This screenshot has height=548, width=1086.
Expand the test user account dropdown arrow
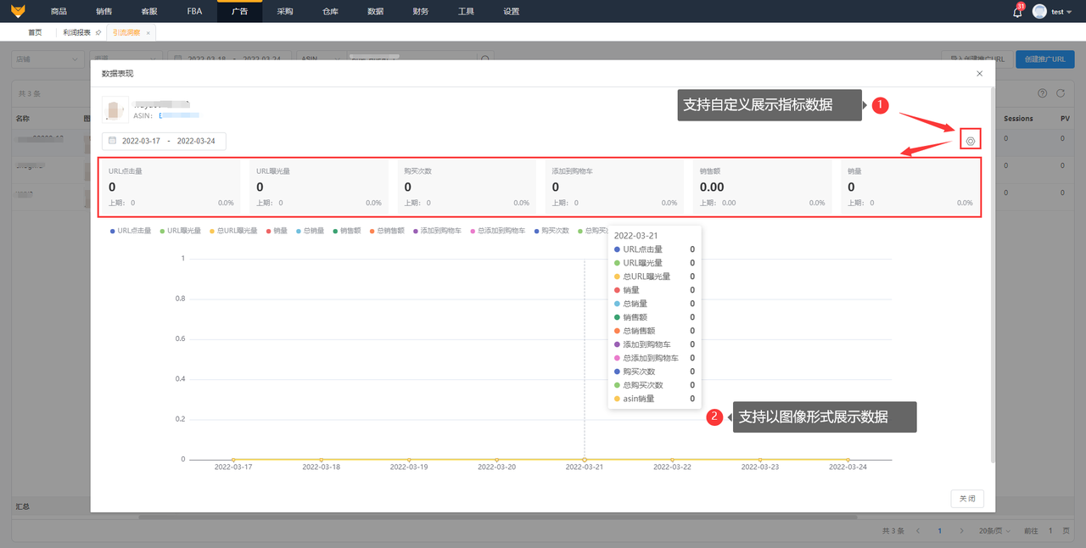click(1068, 12)
